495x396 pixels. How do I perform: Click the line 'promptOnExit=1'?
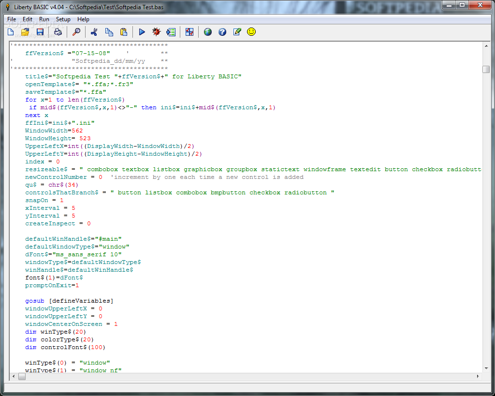pos(52,285)
